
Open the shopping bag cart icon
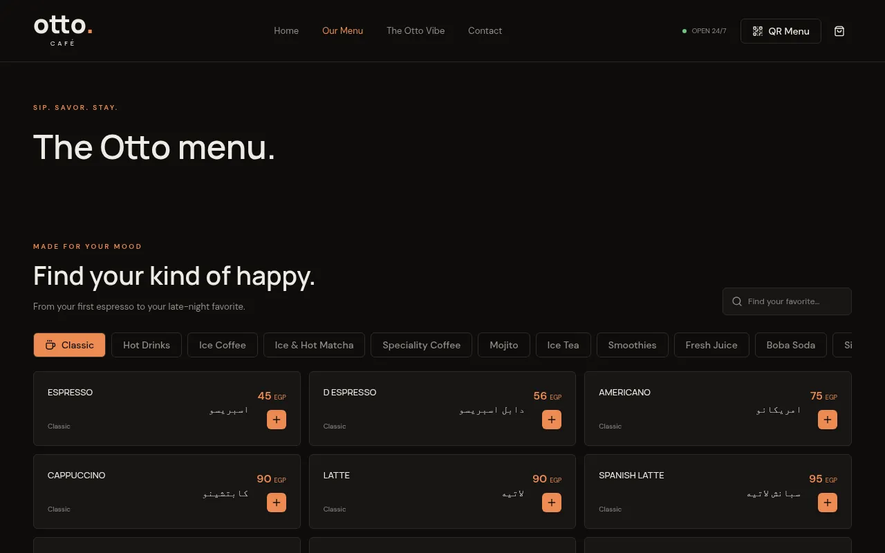point(839,31)
